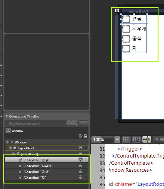
Task: Hide the 지우개 CheckBox element
Action: (81, 165)
